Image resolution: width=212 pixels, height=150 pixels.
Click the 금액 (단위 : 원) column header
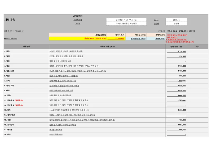tap(176, 46)
